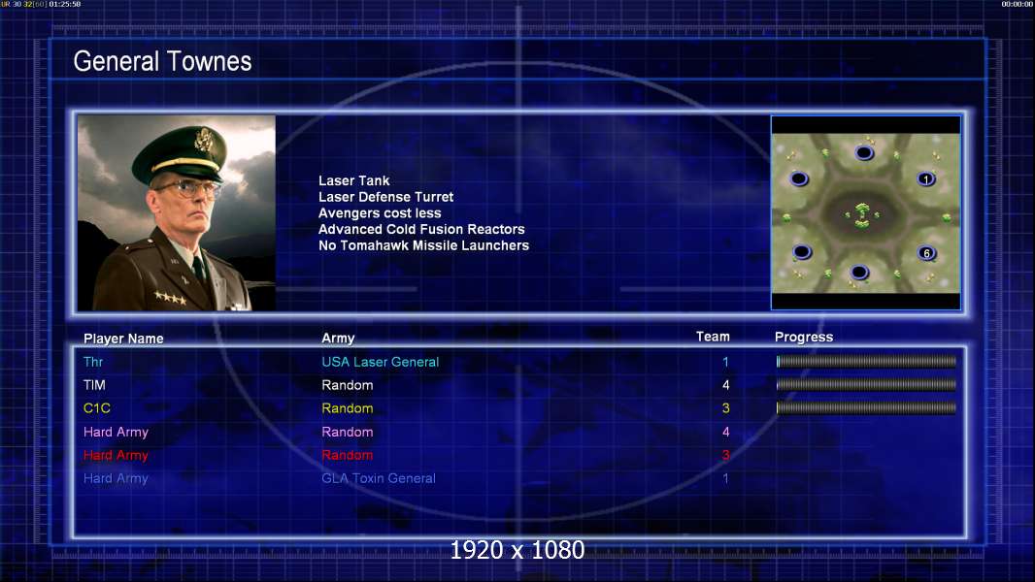Click the Laser Defense Turret line
This screenshot has width=1035, height=582.
(385, 197)
